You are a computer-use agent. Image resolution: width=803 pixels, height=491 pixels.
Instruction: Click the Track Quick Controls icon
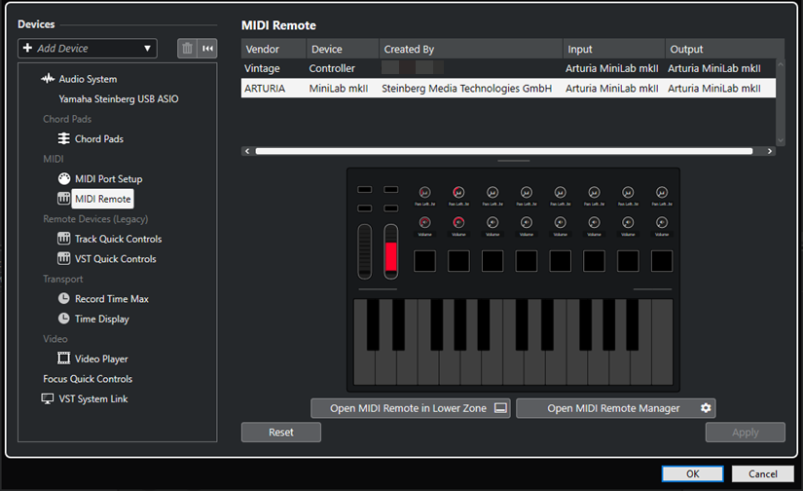click(63, 239)
